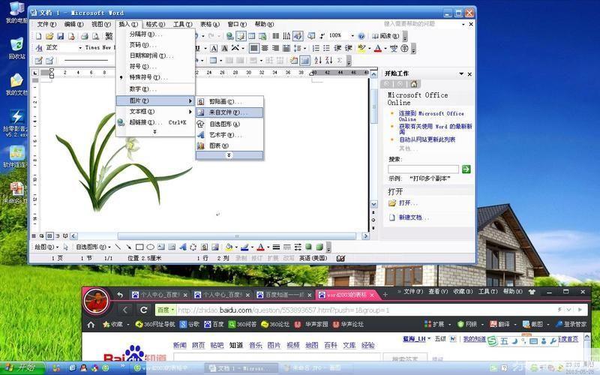The width and height of the screenshot is (600, 375).
Task: Open the 正文 style dropdown
Action: pos(80,48)
